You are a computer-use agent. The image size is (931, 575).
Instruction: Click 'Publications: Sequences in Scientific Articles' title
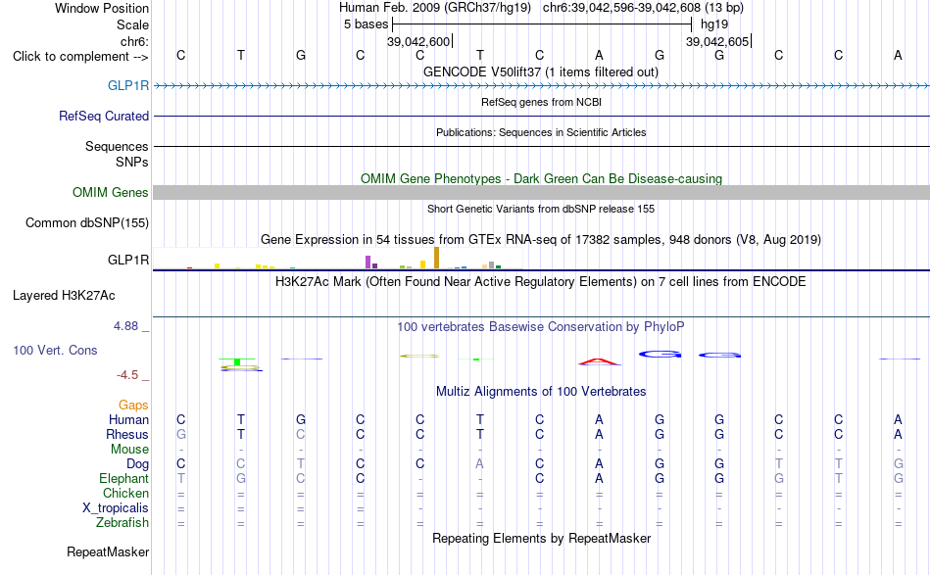click(541, 132)
